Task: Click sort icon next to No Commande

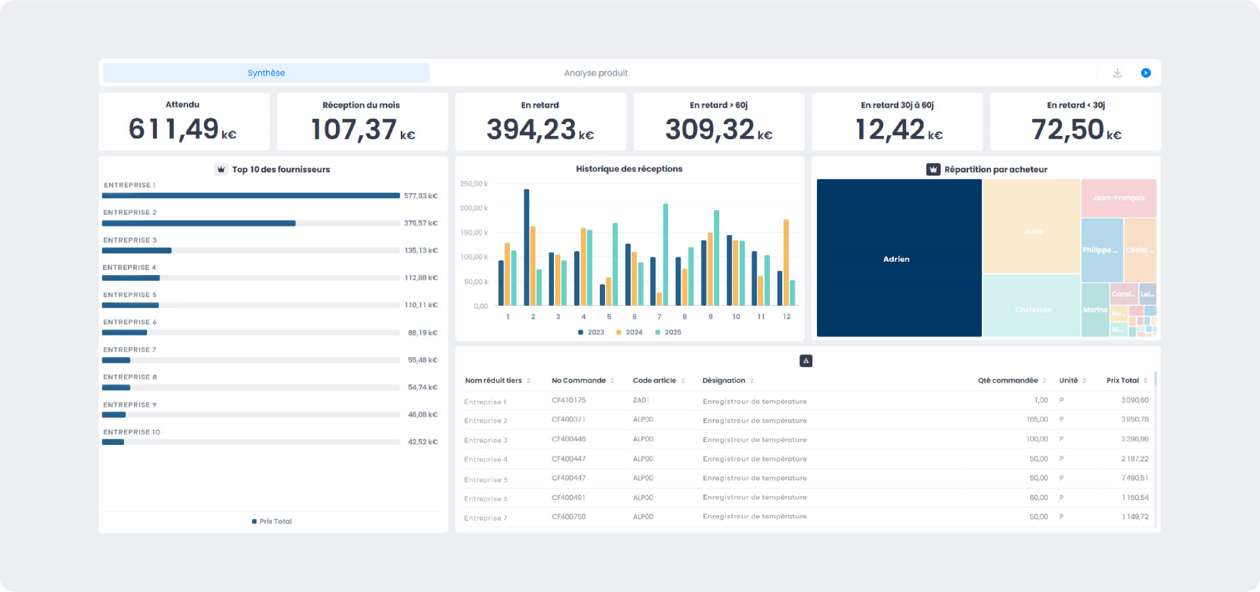Action: pyautogui.click(x=612, y=381)
